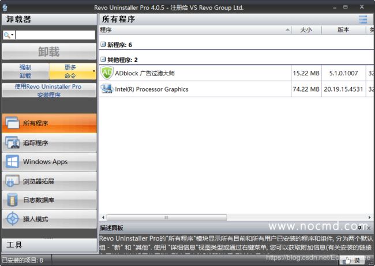The width and height of the screenshot is (375, 266).
Task: Open the 浏览器拓展 sidebar item
Action: pos(49,181)
